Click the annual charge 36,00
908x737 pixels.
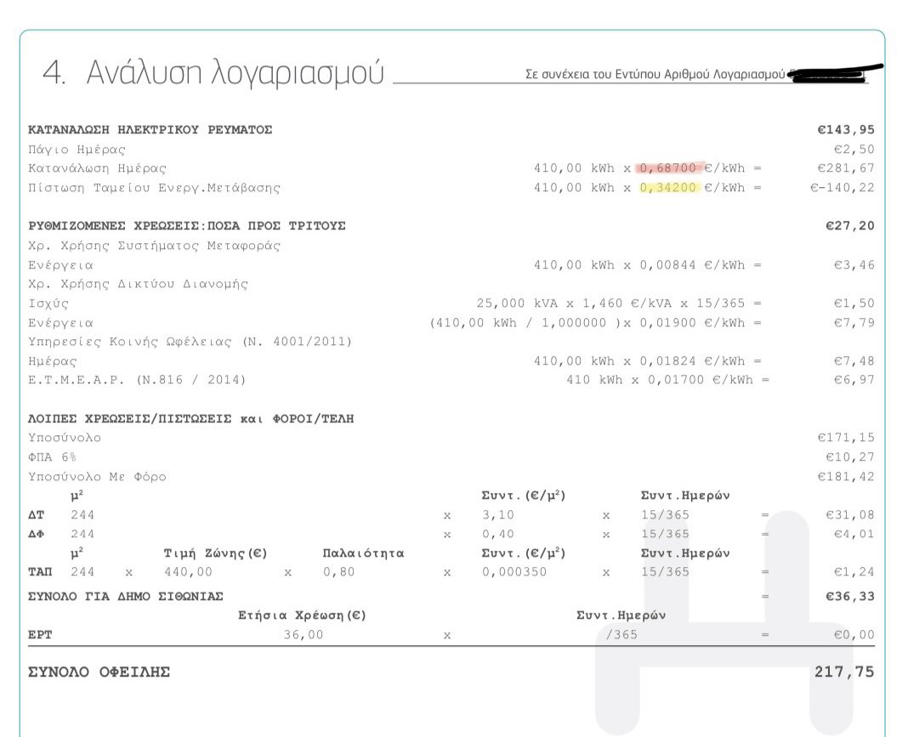304,635
